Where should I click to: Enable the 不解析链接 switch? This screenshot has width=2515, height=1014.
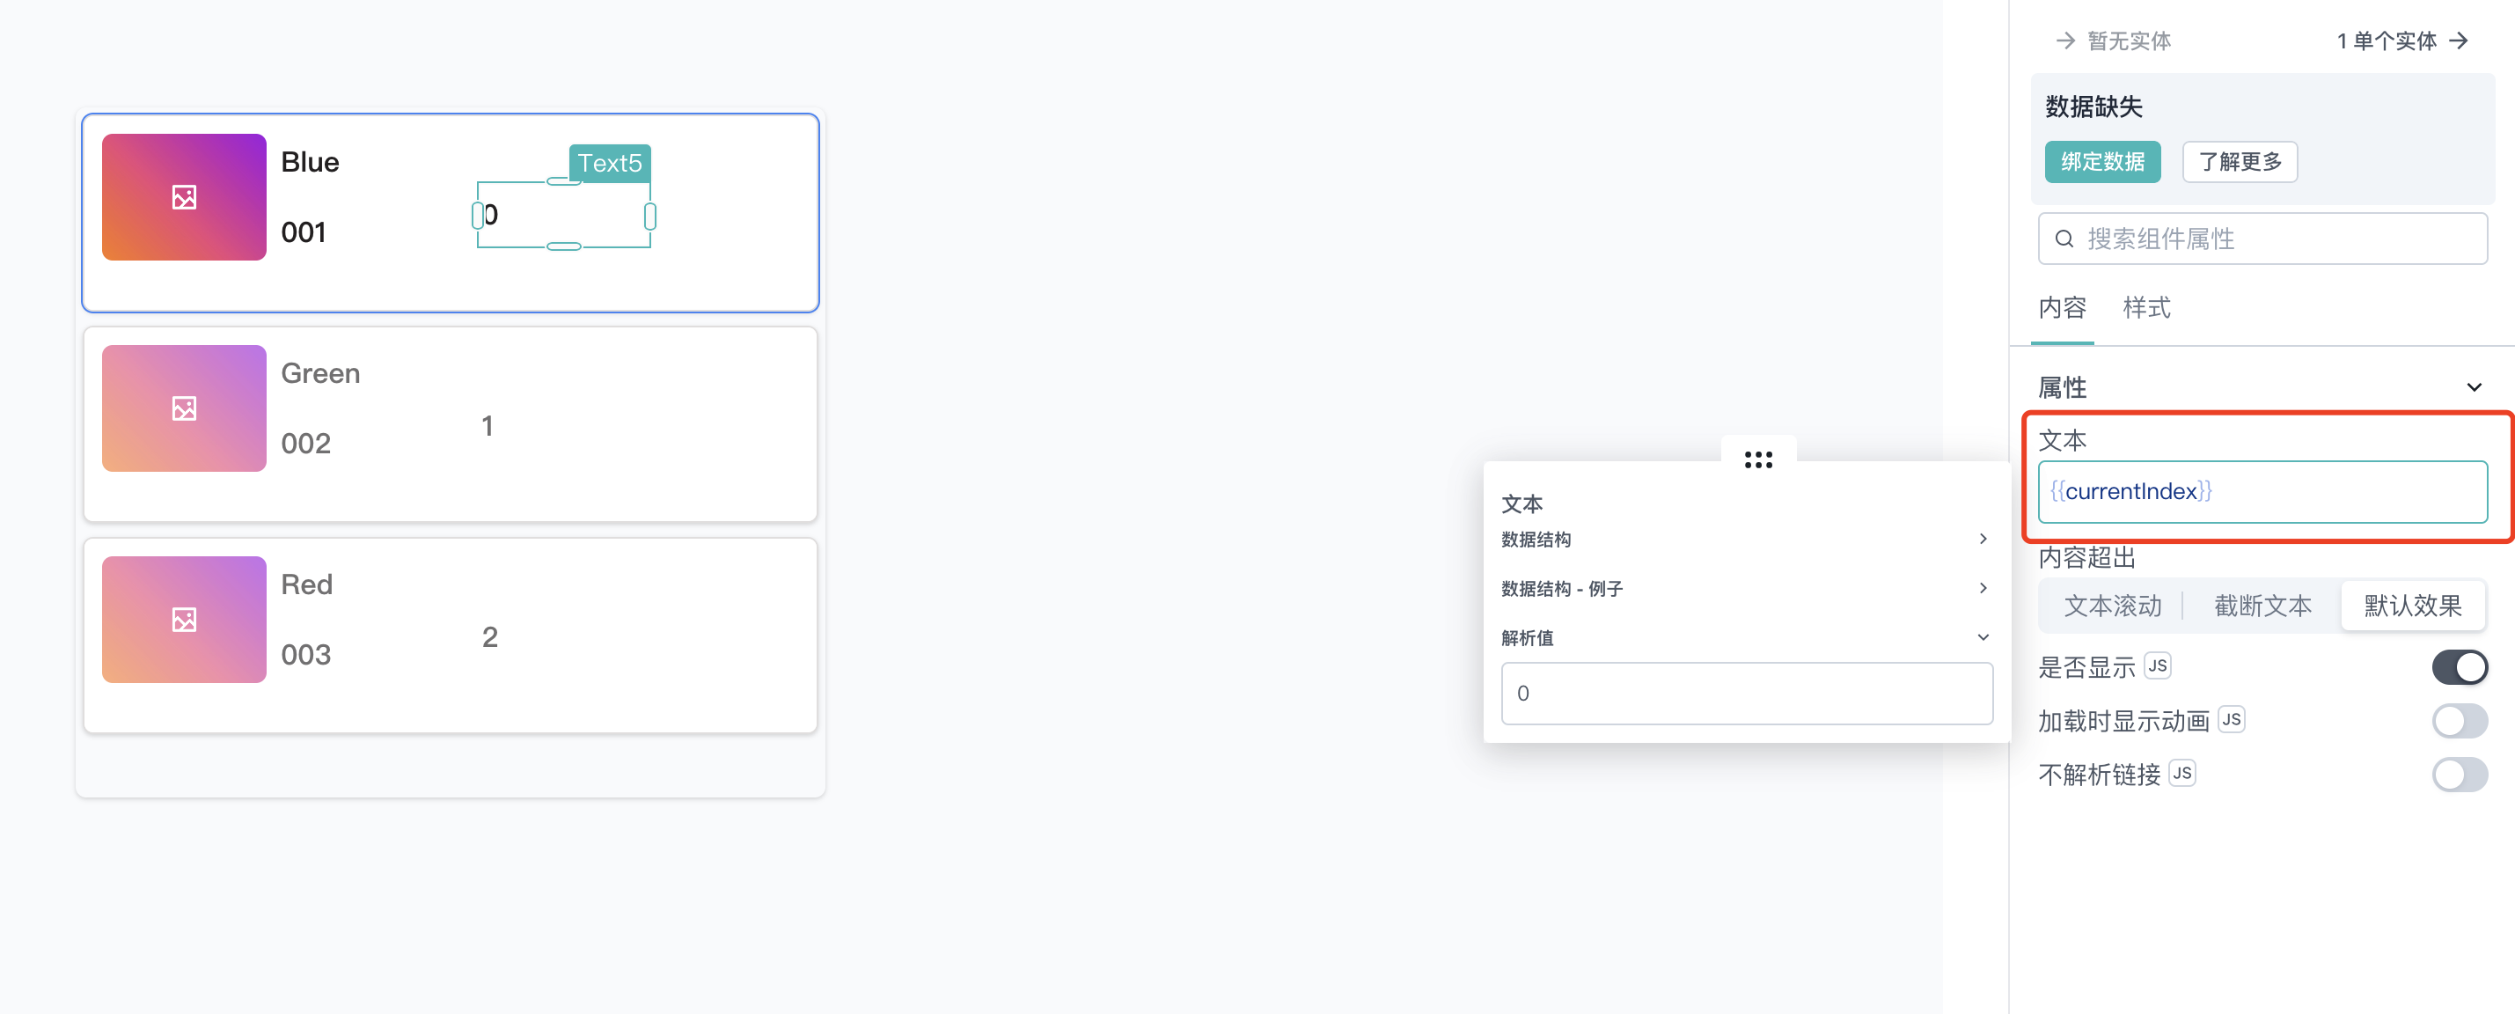coord(2460,775)
